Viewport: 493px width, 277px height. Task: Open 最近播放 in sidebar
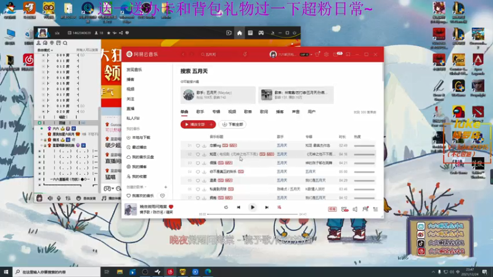[x=136, y=147]
